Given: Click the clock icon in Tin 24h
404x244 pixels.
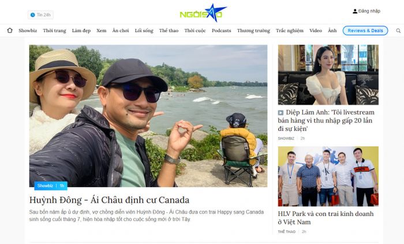Looking at the screenshot, I should (x=32, y=15).
